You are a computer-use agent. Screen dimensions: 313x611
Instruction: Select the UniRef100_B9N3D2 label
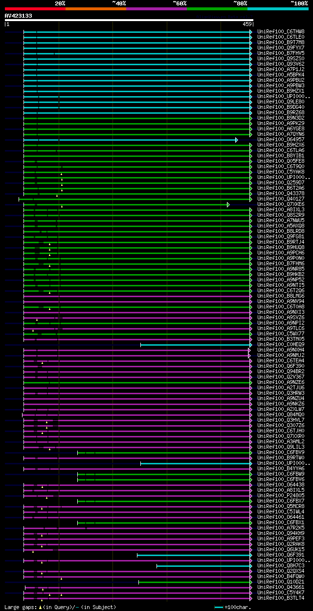281,118
